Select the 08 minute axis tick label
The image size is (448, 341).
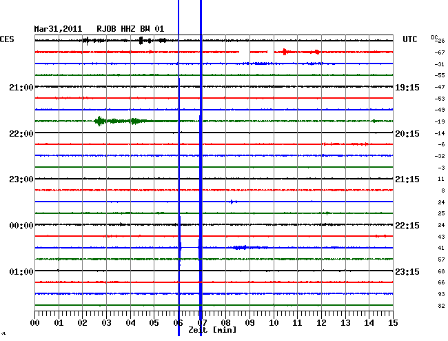pyautogui.click(x=225, y=323)
